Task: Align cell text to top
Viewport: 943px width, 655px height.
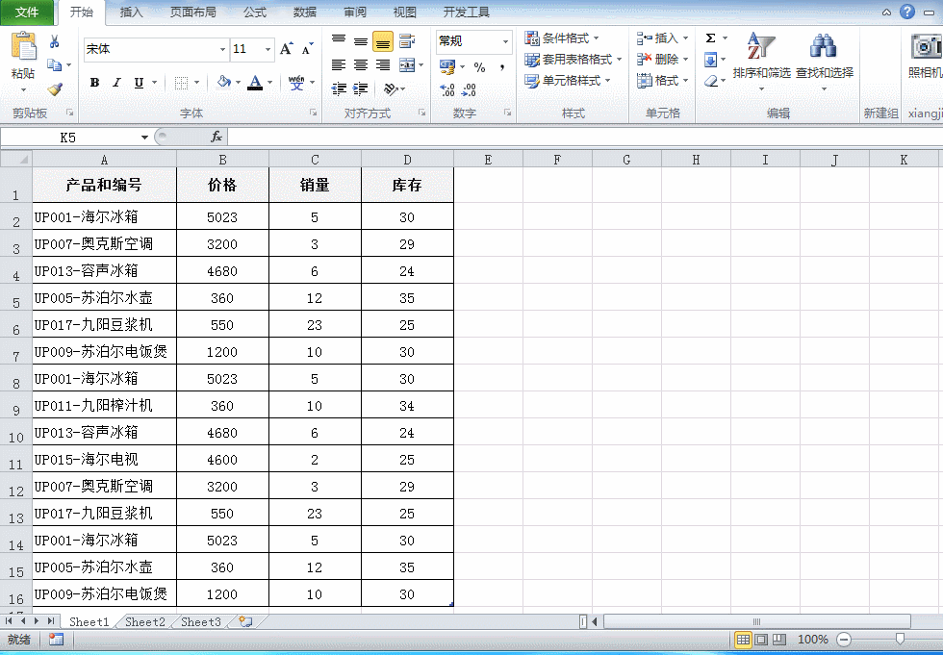Action: (339, 40)
